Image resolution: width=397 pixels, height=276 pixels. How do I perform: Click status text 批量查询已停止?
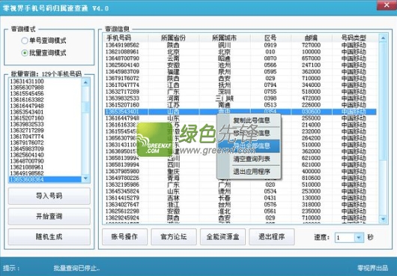(76, 268)
